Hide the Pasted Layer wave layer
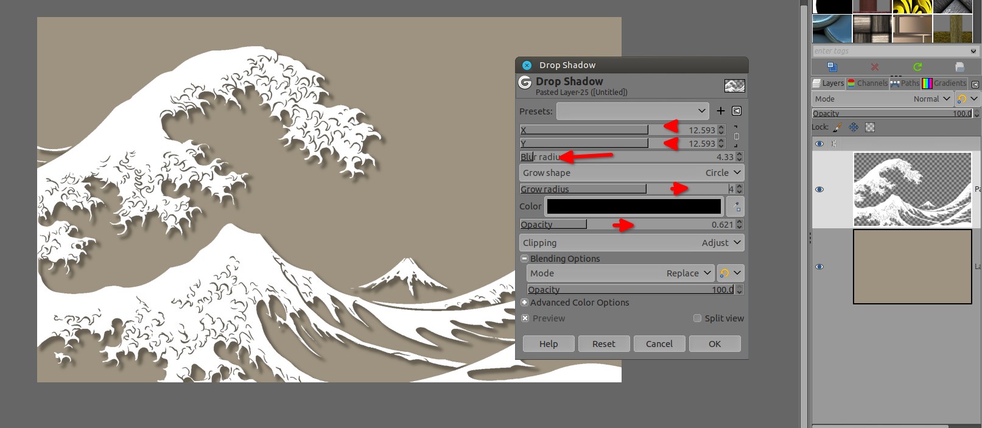The height and width of the screenshot is (428, 982). (x=819, y=189)
